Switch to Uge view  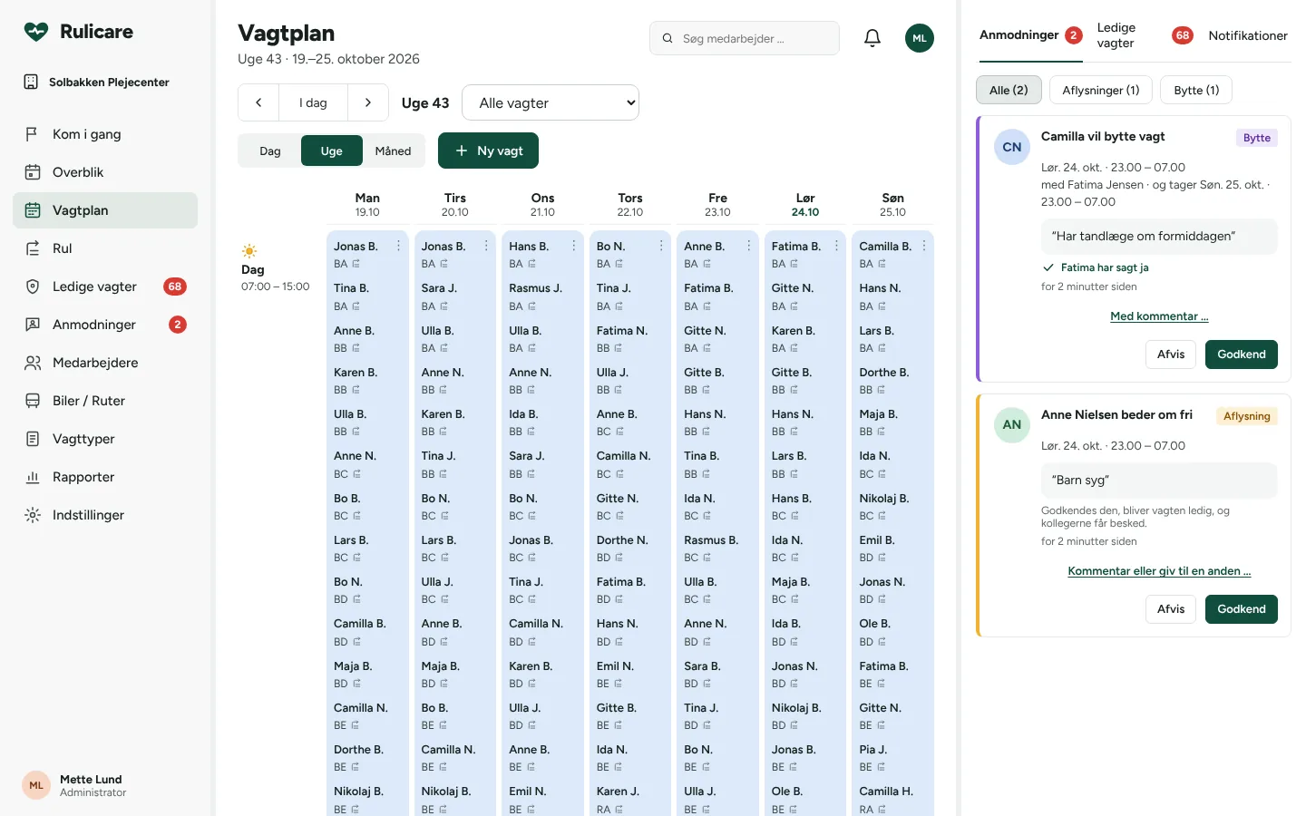pos(332,151)
